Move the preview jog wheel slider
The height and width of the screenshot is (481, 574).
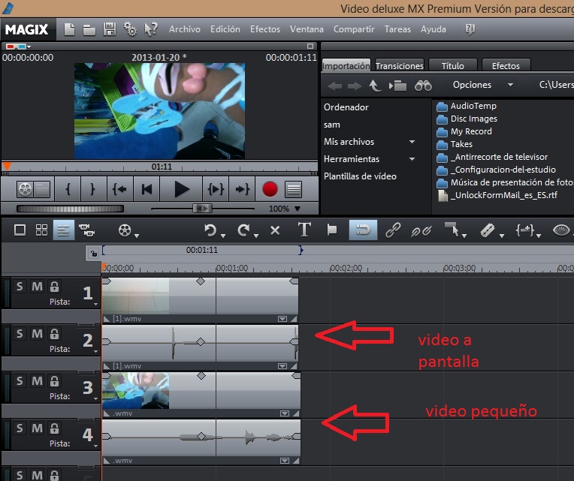point(70,209)
